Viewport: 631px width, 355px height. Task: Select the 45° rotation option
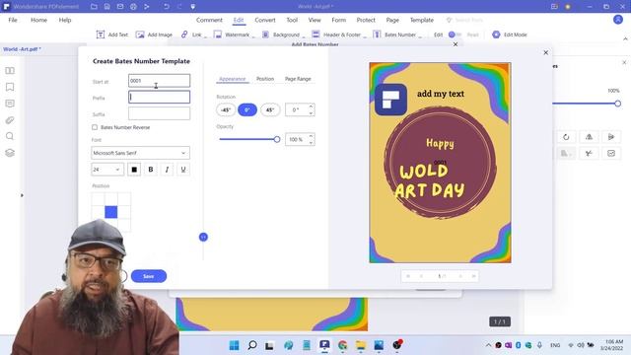click(270, 109)
